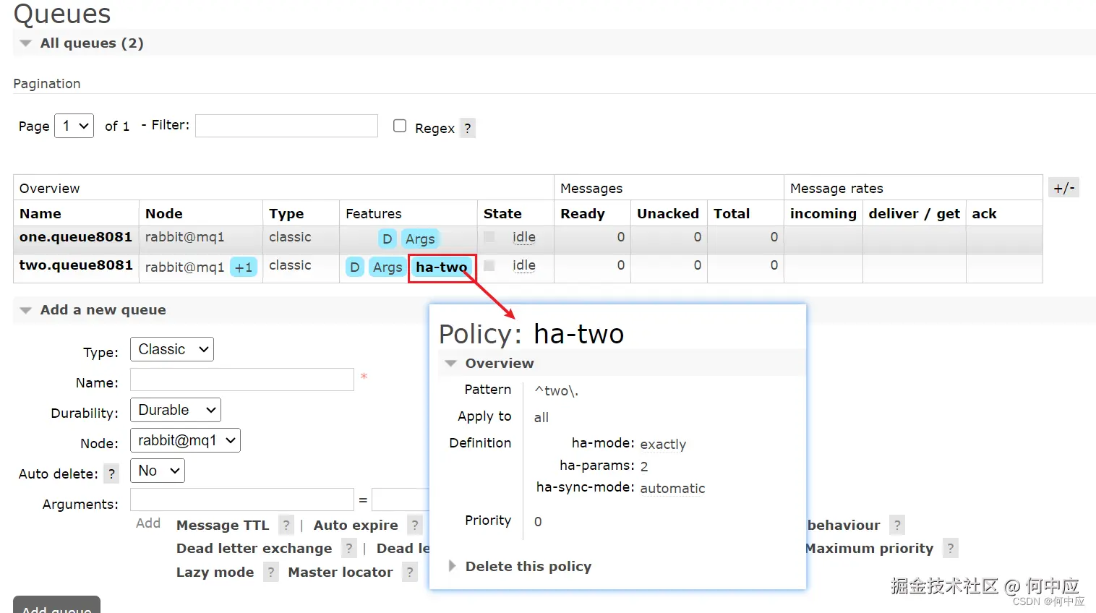Click the D badge on two.queue8081
Image resolution: width=1096 pixels, height=613 pixels.
click(x=354, y=267)
